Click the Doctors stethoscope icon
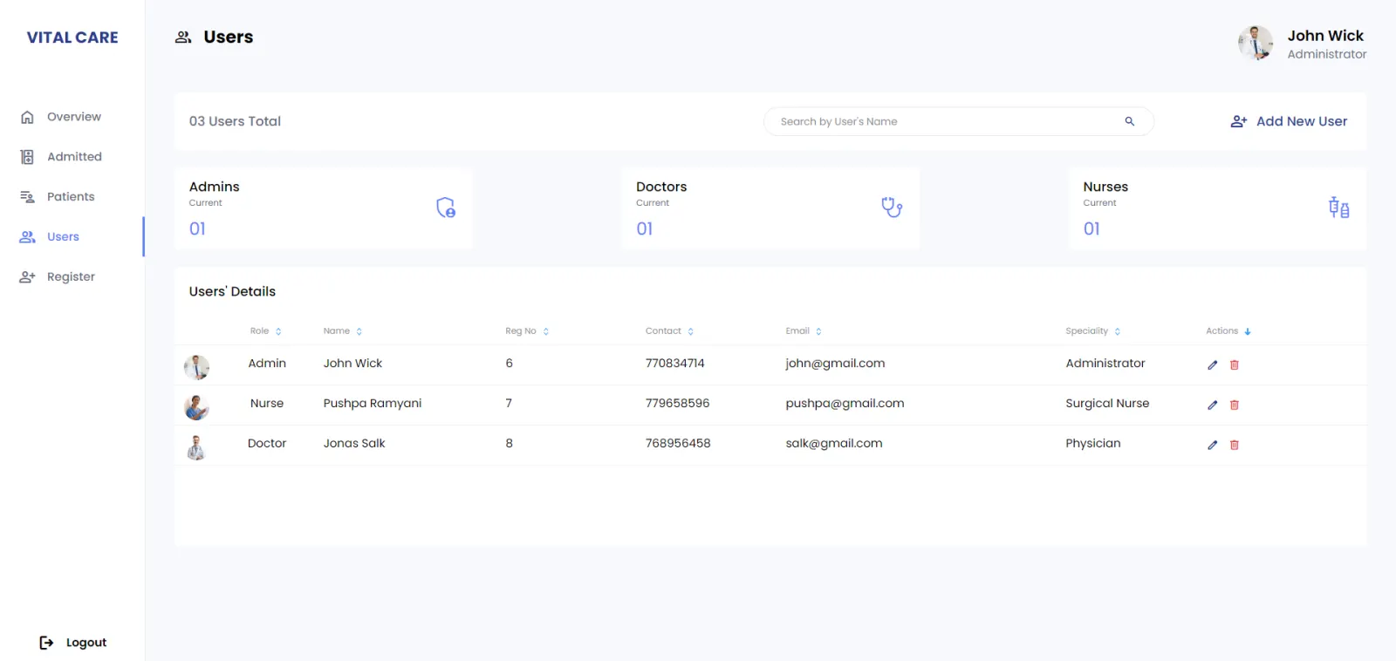 [x=892, y=208]
